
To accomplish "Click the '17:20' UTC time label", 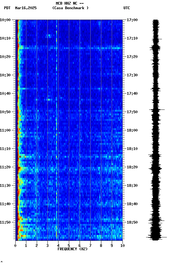I will 132,57.
